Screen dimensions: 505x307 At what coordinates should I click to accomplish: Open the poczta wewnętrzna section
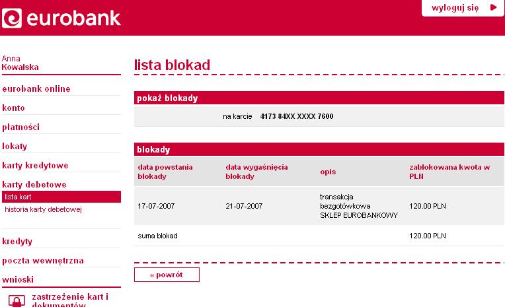click(43, 260)
